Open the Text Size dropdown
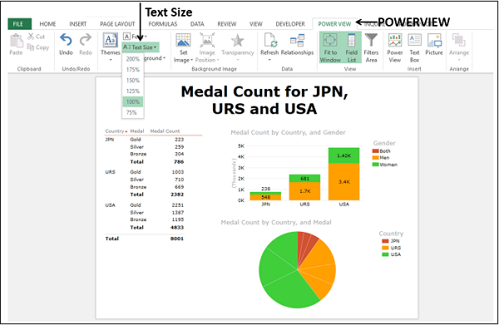 pyautogui.click(x=141, y=47)
